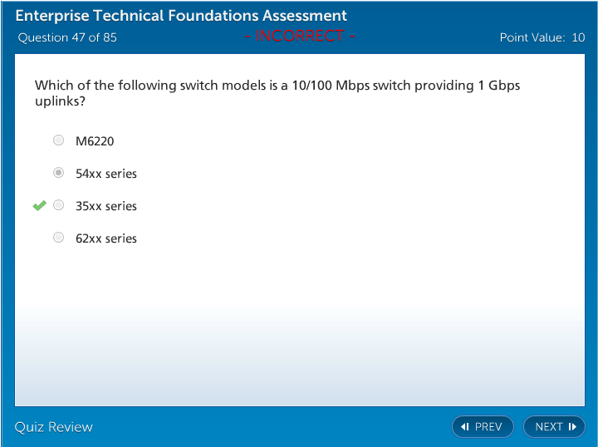The image size is (598, 447).
Task: Click the 54xx series answer label text
Action: (x=106, y=174)
